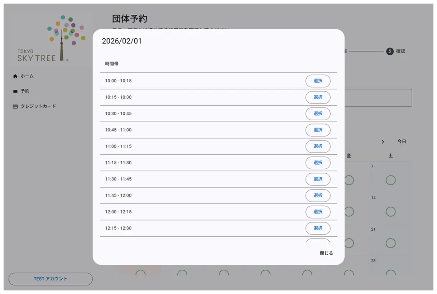Select the 10:45 - 11:00 time slot

point(318,130)
